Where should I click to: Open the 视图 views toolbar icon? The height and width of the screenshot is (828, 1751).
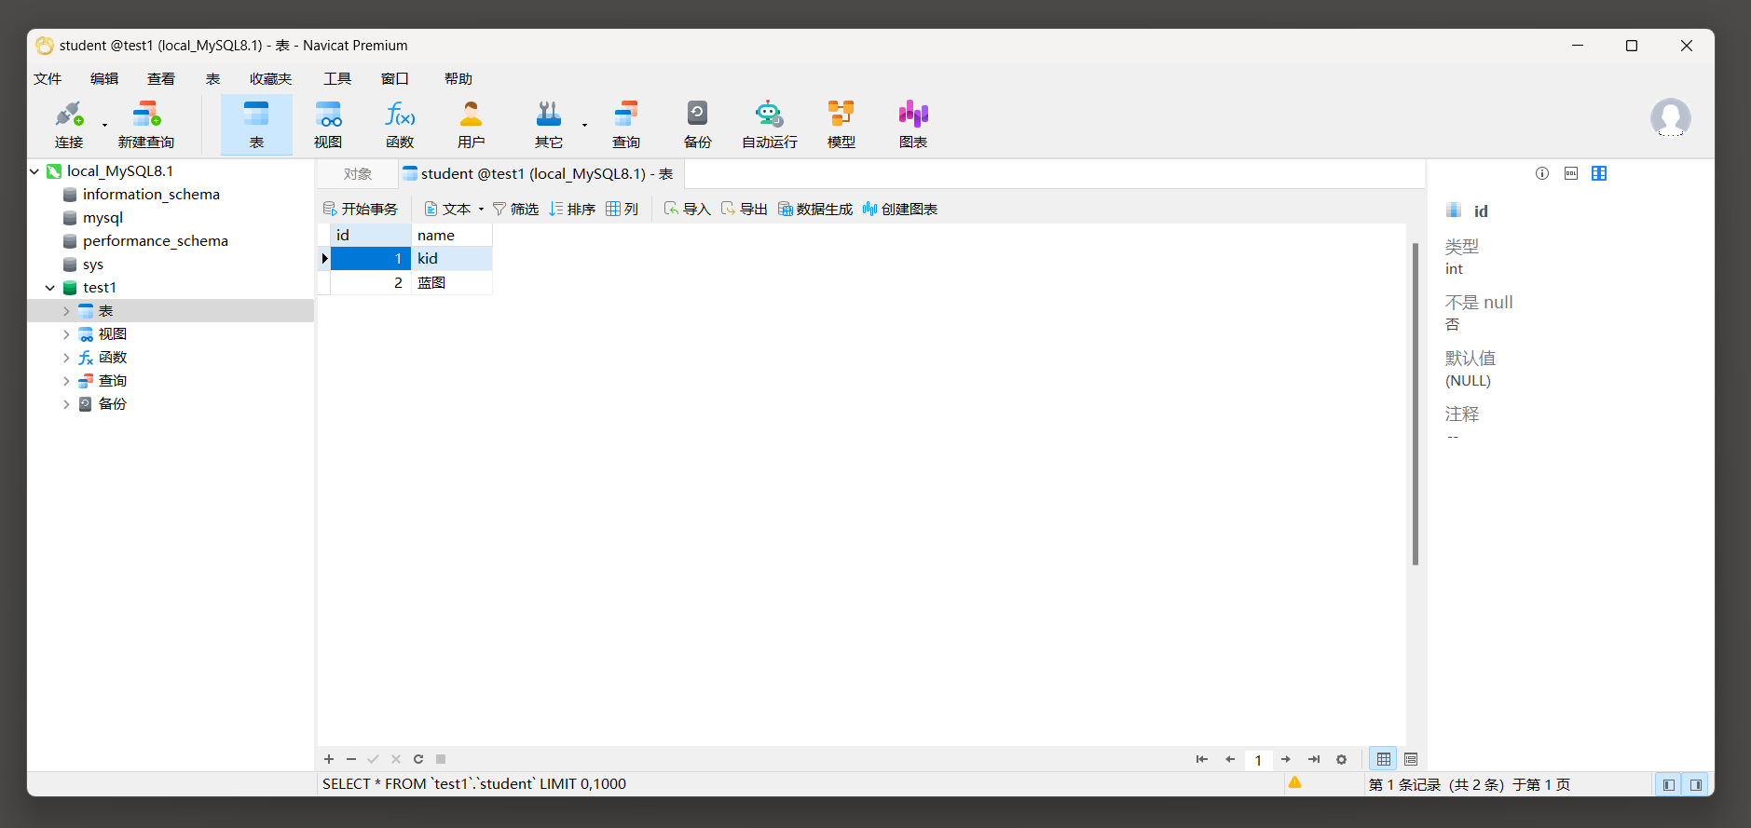[328, 125]
